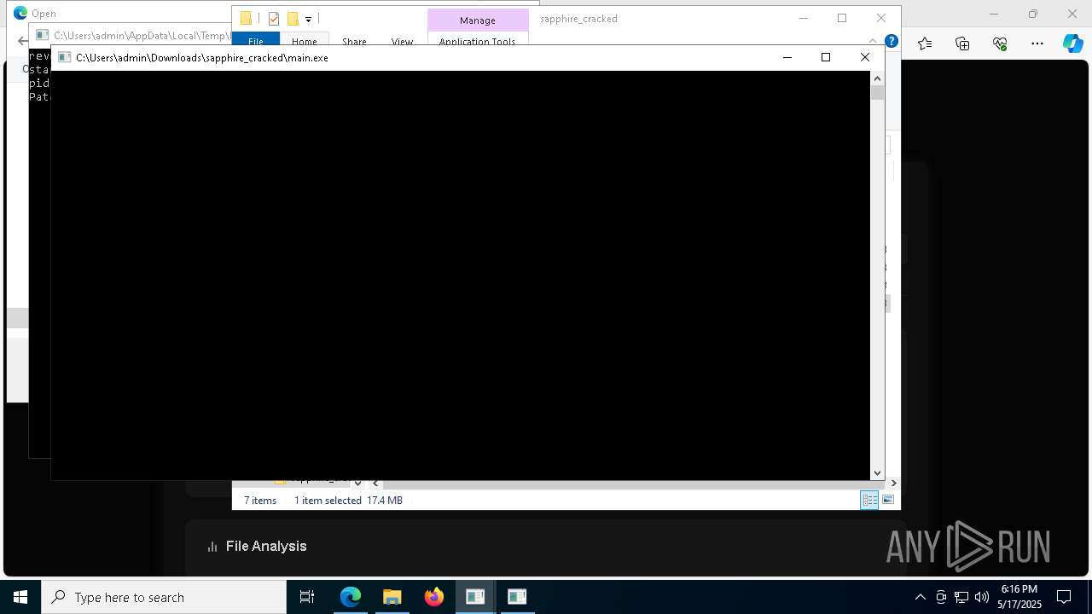
Task: Close the sapphire_cracked Explorer window
Action: [881, 18]
